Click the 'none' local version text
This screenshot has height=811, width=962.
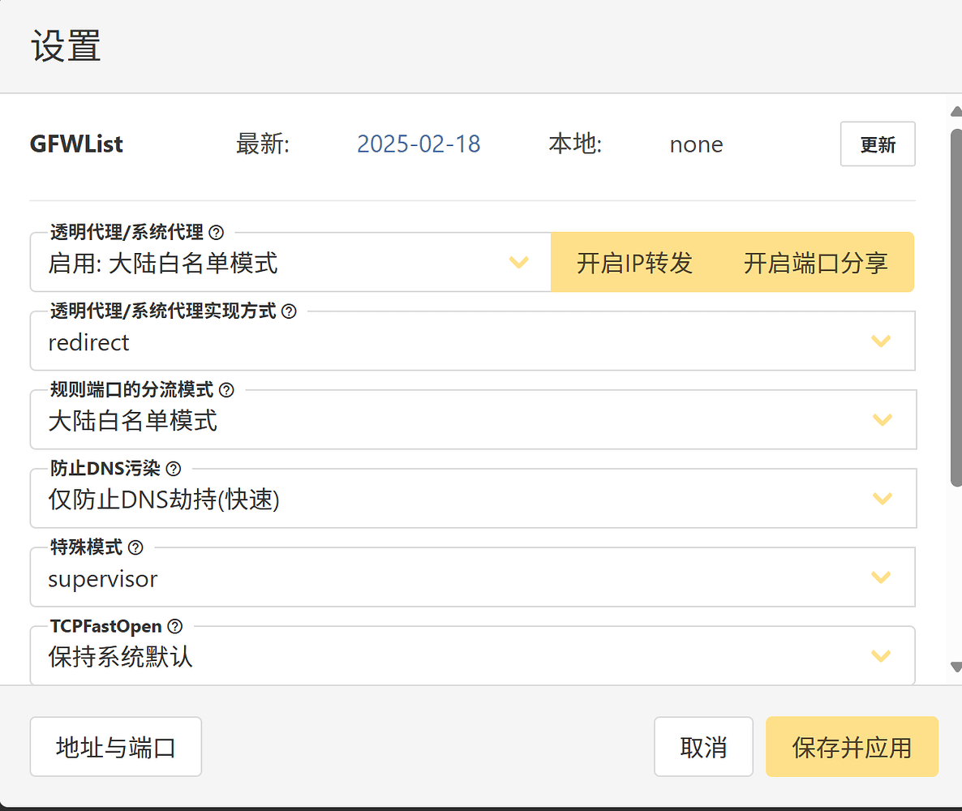tap(696, 145)
